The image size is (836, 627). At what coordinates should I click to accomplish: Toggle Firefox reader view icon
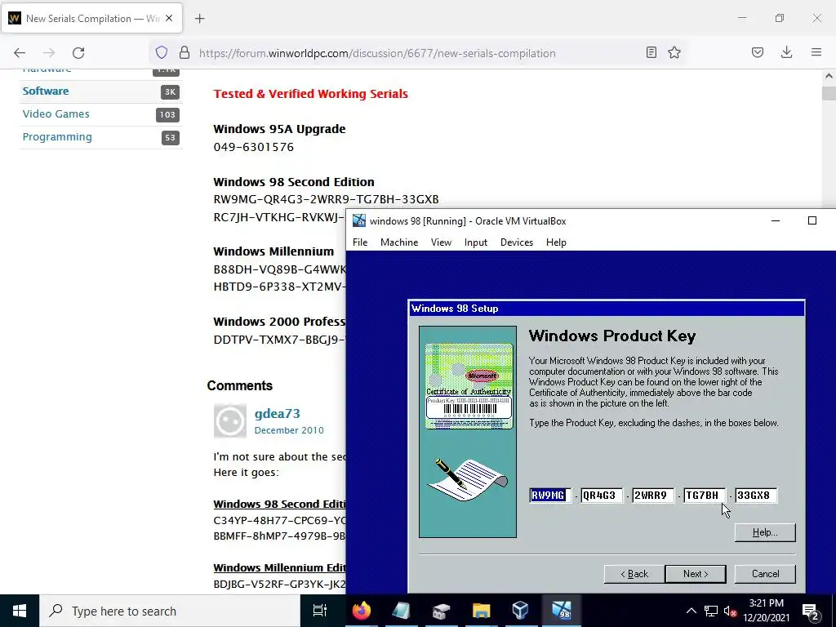click(x=651, y=52)
